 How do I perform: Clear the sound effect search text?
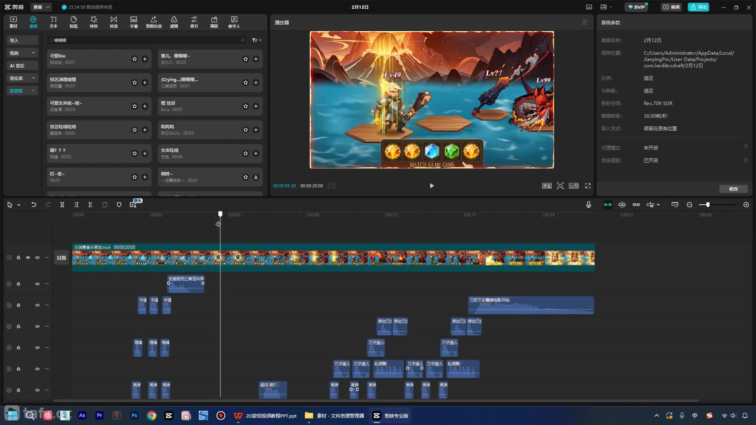click(243, 40)
